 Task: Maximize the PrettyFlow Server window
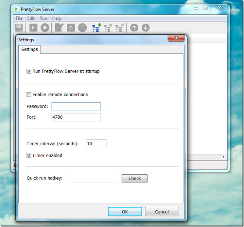(x=206, y=8)
